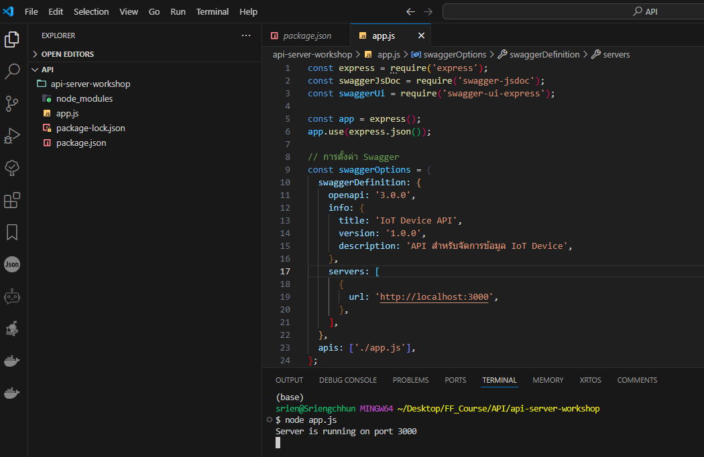Click the navigate back arrow
704x457 pixels.
pos(410,12)
